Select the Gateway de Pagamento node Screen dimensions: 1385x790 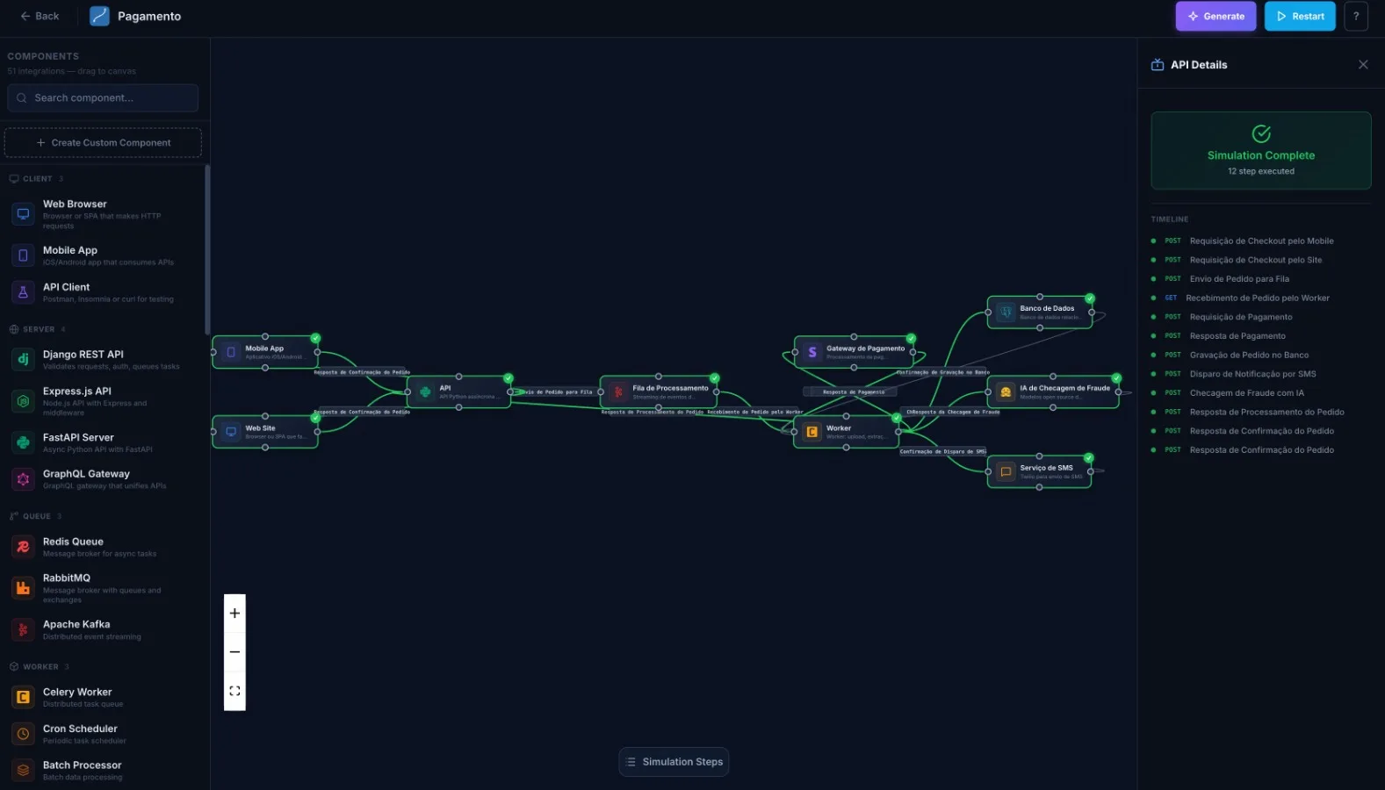[x=854, y=352]
